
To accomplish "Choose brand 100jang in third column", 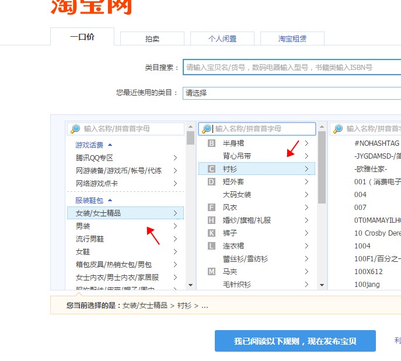I will pyautogui.click(x=367, y=285).
